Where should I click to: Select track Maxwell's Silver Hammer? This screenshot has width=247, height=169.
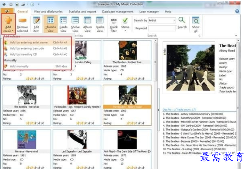click(199, 122)
